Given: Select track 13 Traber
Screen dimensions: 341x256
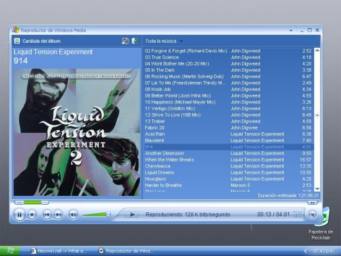Looking at the screenshot, I should tap(229, 121).
